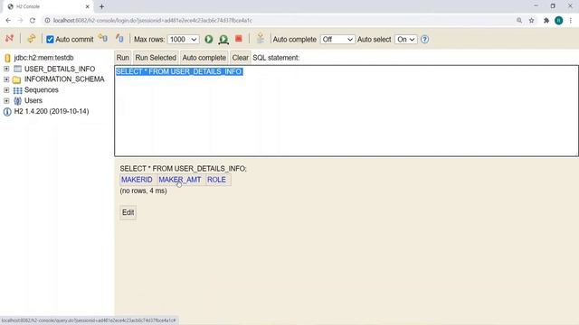Screen dimensions: 579x325
Task: Select Users in the tree
Action: point(33,100)
